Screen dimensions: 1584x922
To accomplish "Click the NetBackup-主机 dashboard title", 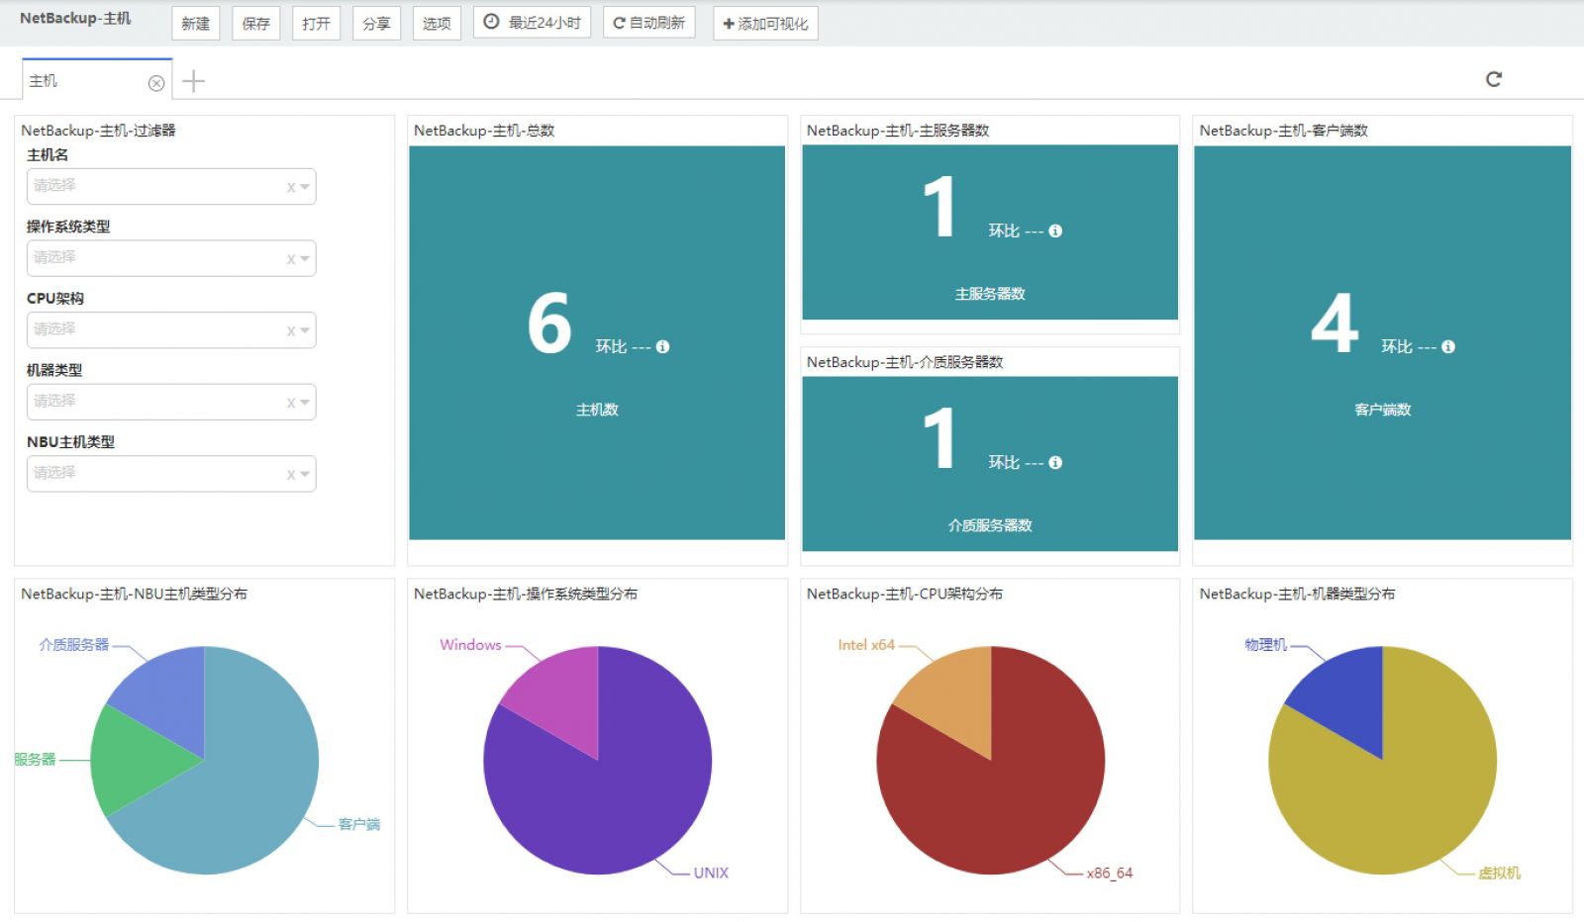I will coord(75,18).
